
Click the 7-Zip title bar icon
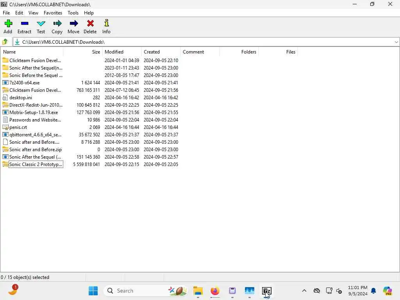(4, 4)
